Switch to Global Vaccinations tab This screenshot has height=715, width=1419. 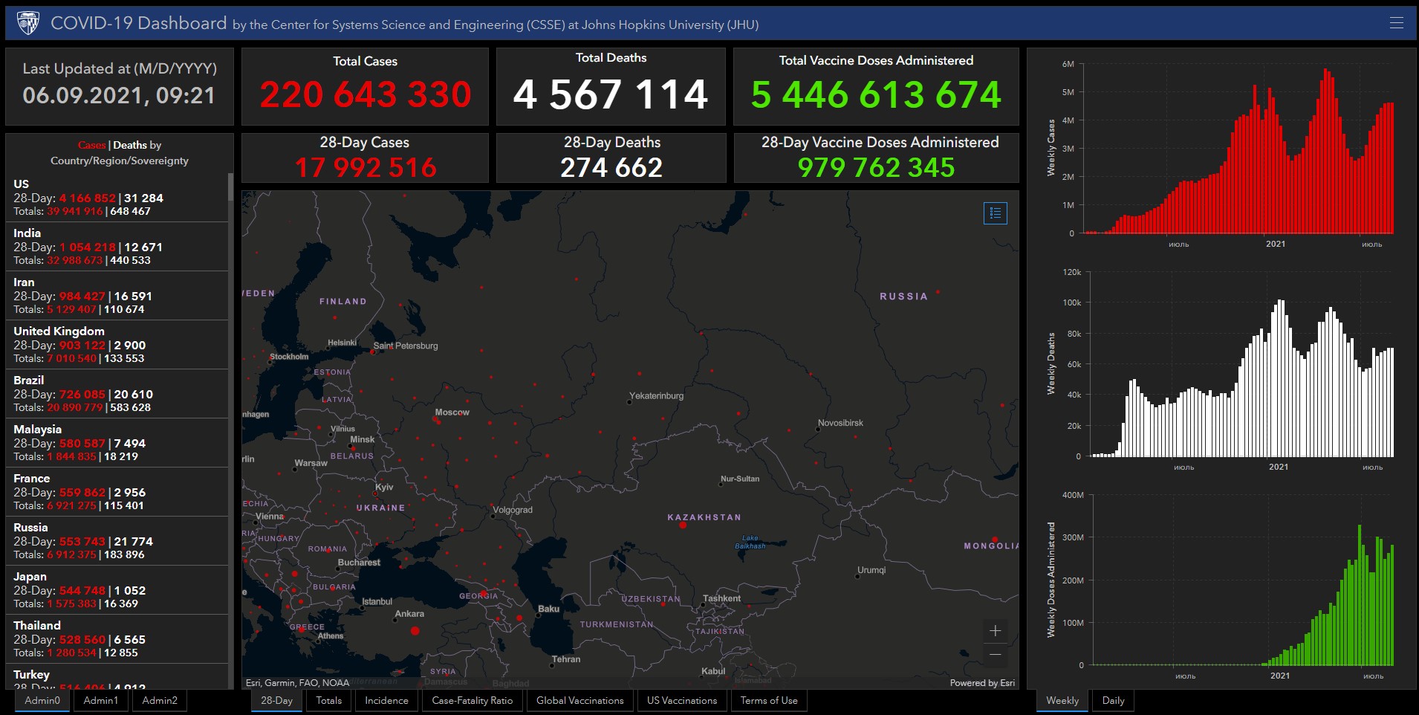pyautogui.click(x=579, y=700)
